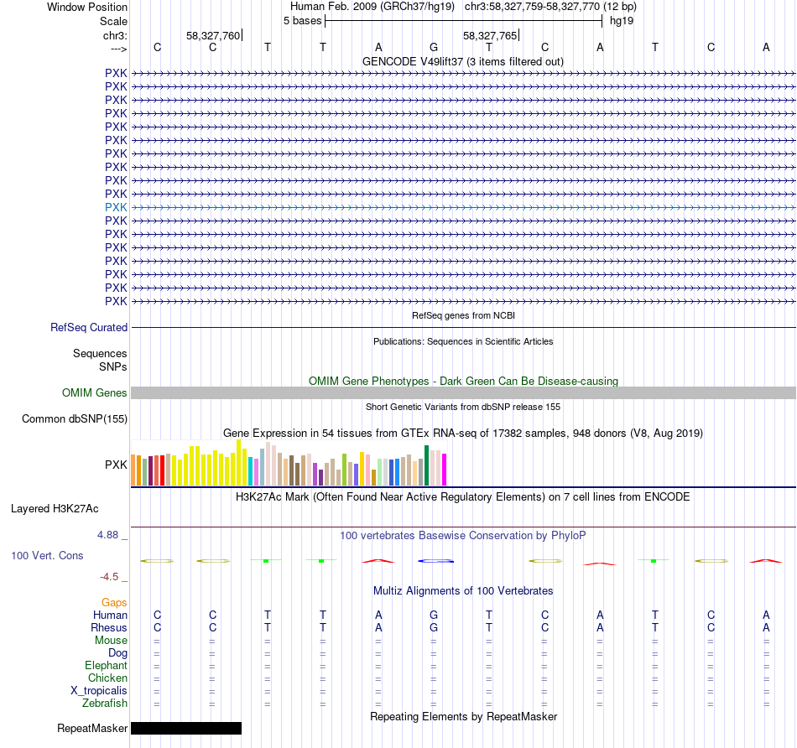Click the light blue bar in GTEx chart

[263, 467]
